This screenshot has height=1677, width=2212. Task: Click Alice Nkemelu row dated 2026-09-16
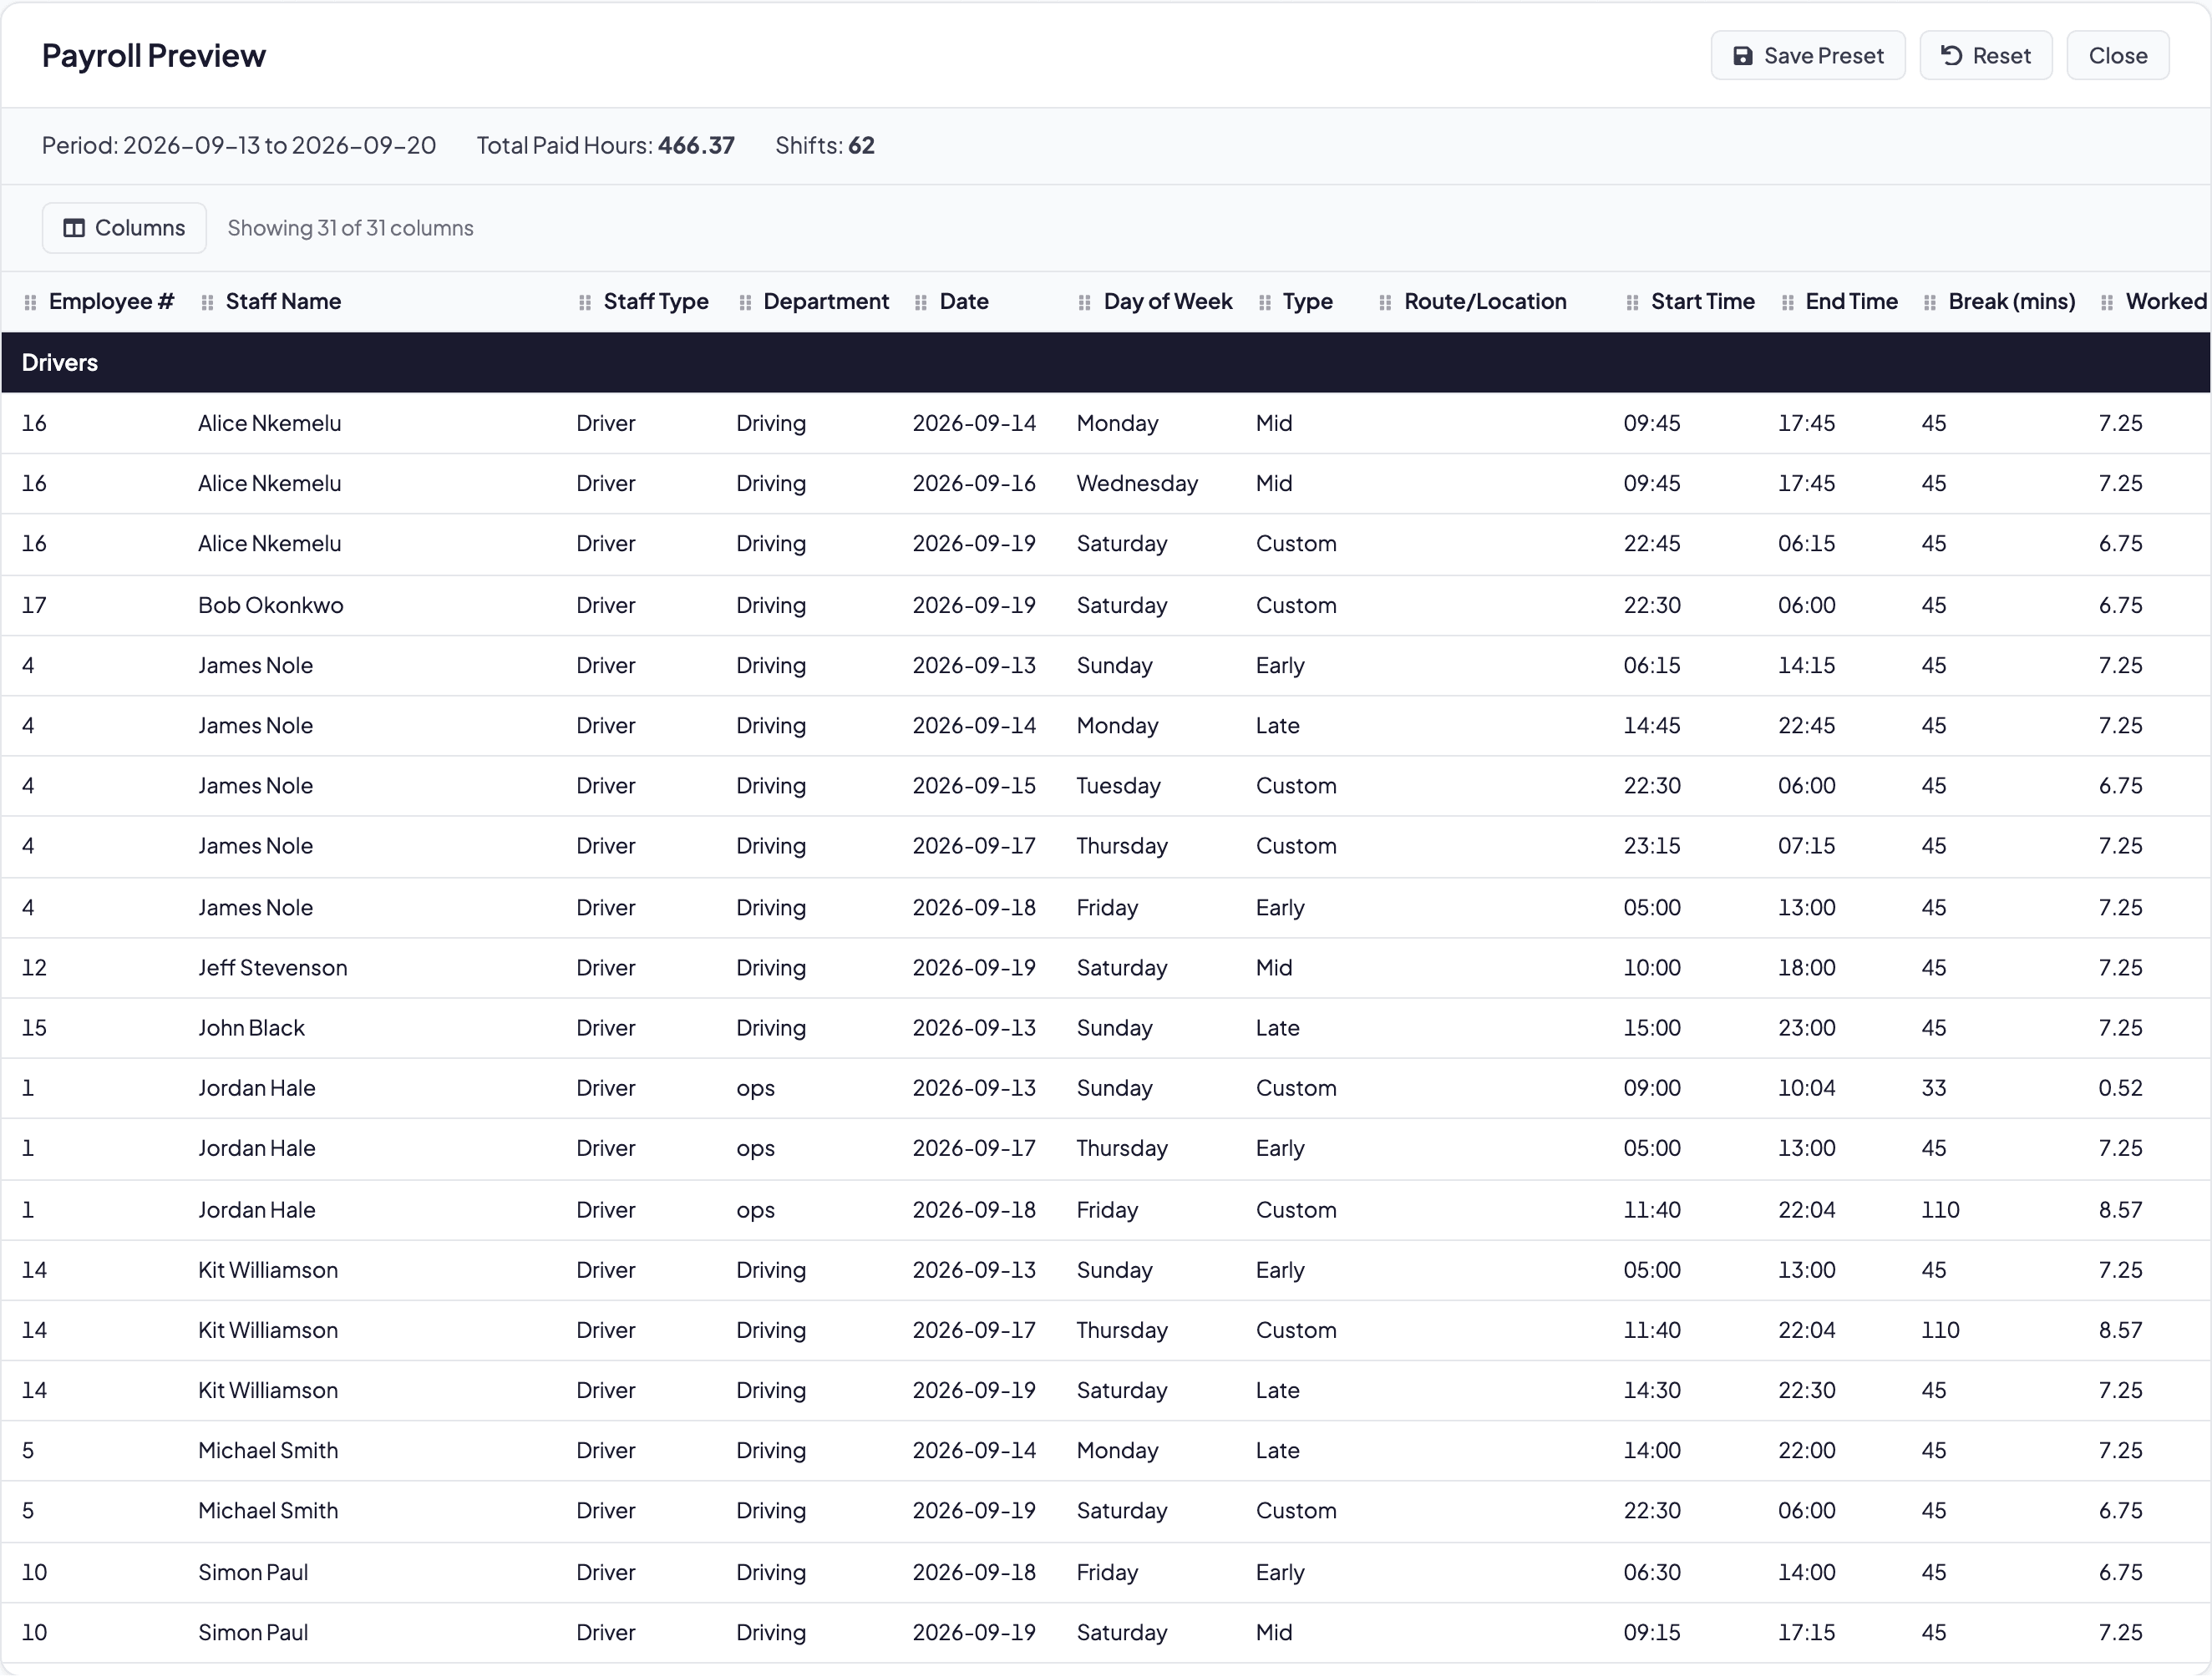click(1106, 484)
